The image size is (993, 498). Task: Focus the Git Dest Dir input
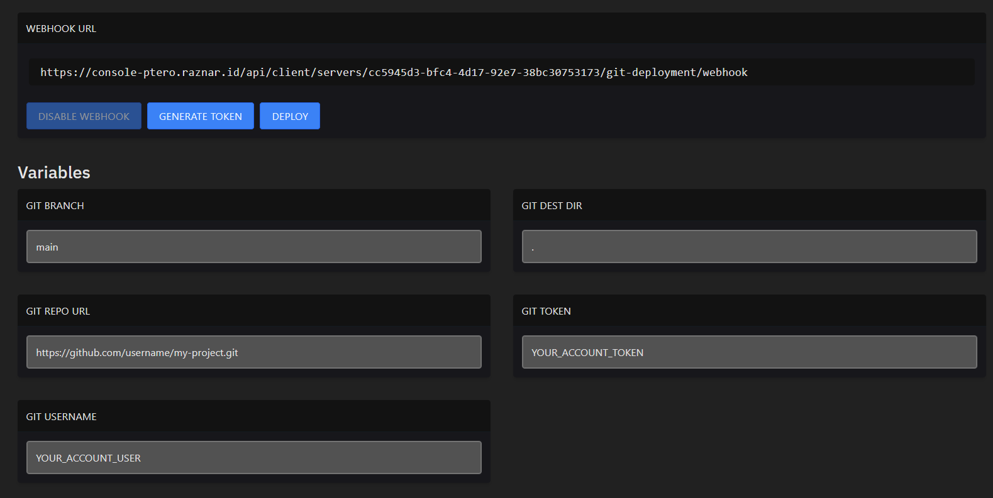pyautogui.click(x=749, y=247)
